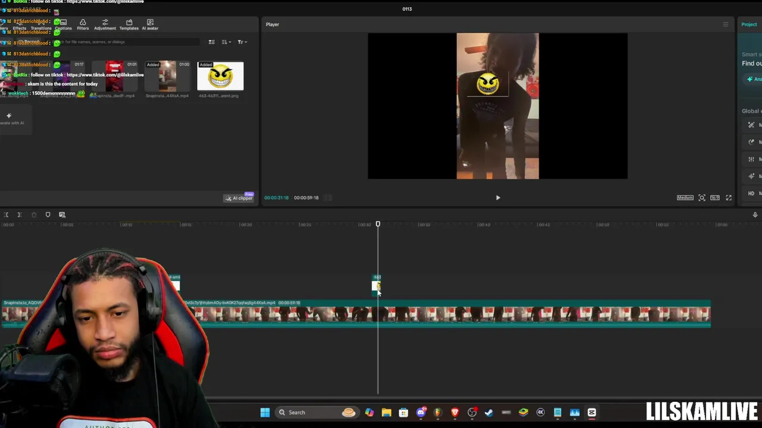The height and width of the screenshot is (428, 762).
Task: Select the smiley sticker clip on timeline
Action: point(376,285)
